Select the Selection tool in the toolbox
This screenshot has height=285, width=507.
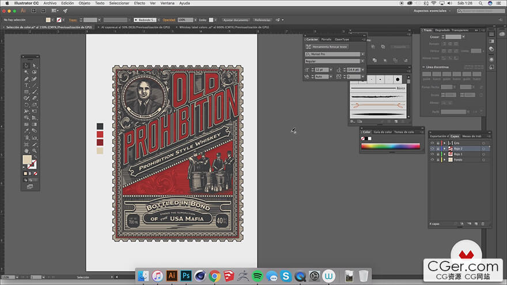pos(27,66)
